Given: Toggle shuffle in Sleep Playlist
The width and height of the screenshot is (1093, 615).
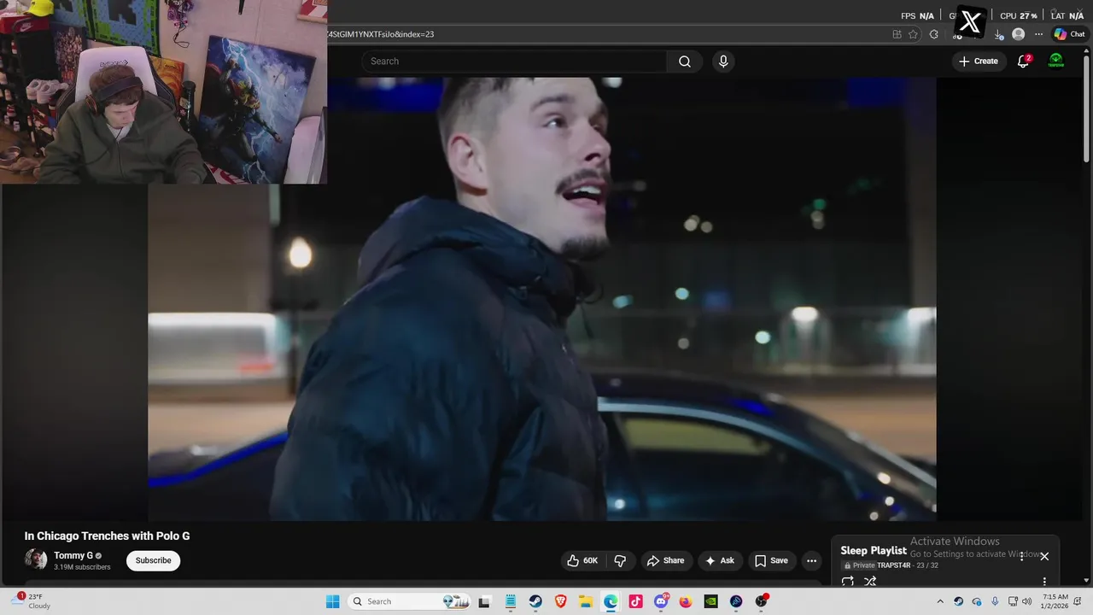Looking at the screenshot, I should coord(870,582).
